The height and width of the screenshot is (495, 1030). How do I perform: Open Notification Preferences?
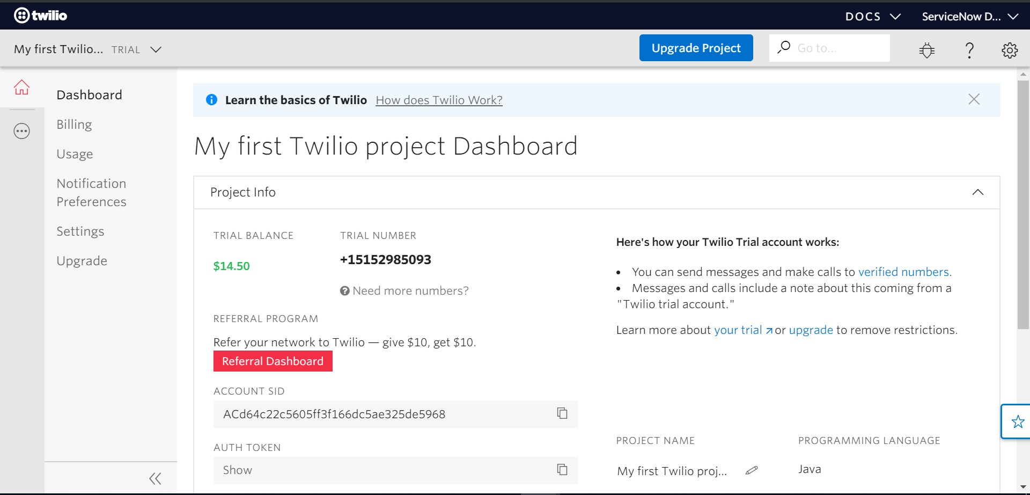[91, 193]
